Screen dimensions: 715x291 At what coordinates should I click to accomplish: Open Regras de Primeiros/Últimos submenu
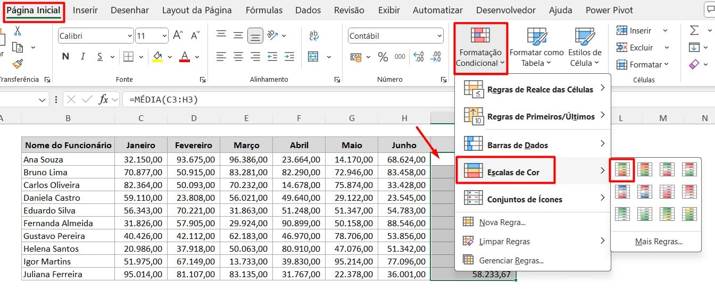tap(534, 116)
